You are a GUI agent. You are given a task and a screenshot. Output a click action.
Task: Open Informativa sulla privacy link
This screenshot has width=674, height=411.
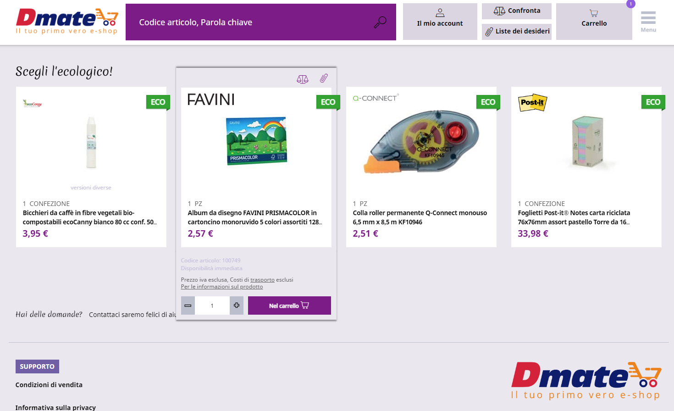click(55, 407)
